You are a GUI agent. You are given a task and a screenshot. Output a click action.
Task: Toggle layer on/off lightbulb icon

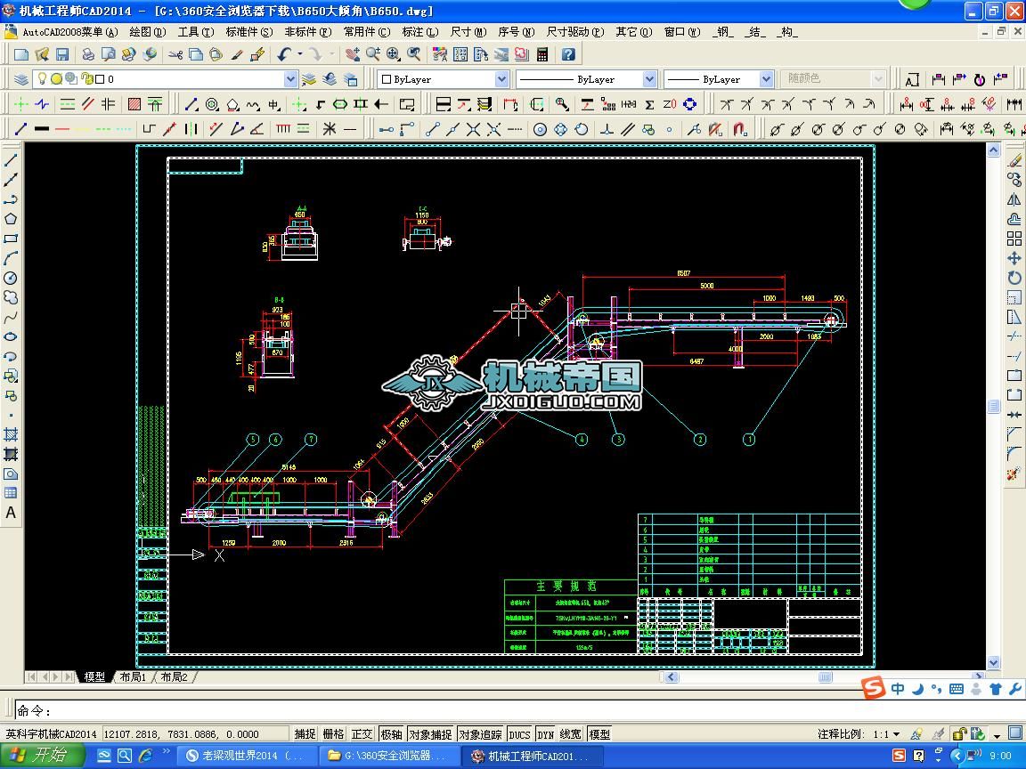[43, 79]
